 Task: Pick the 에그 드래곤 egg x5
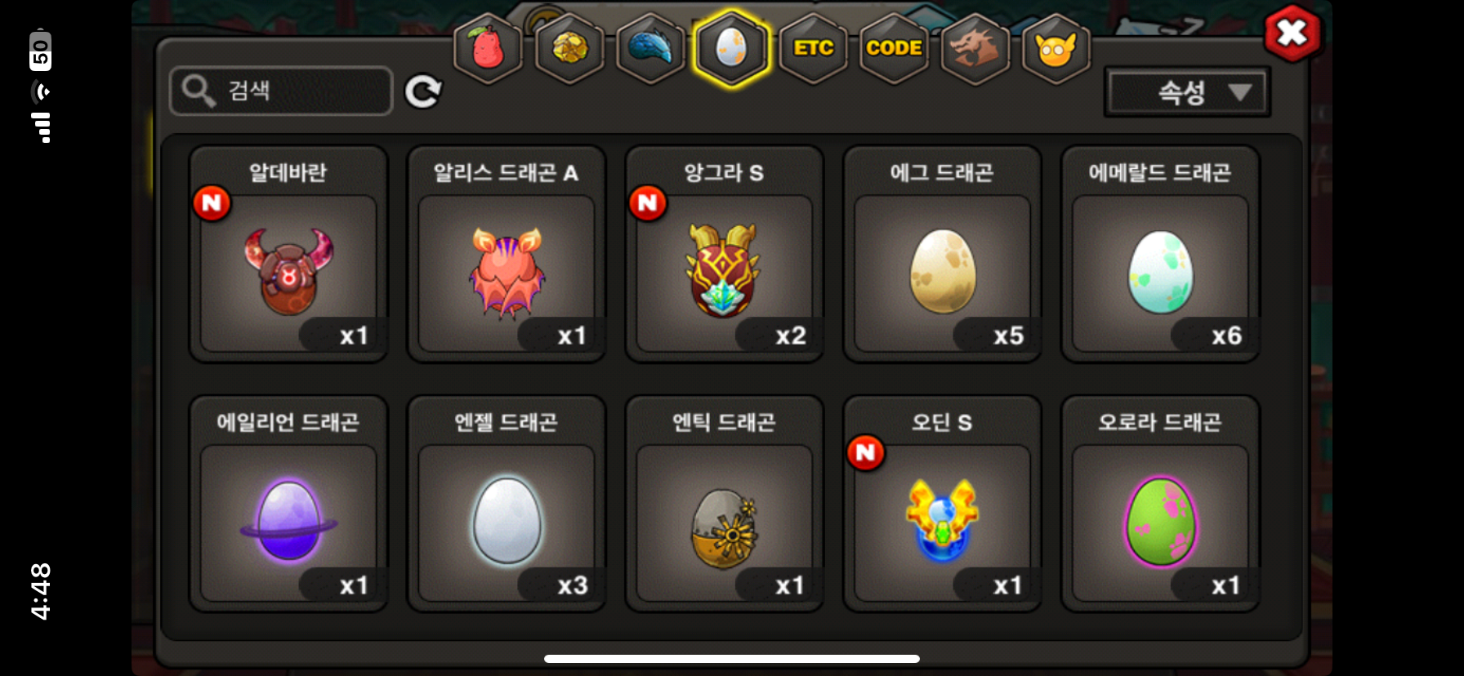(x=943, y=254)
